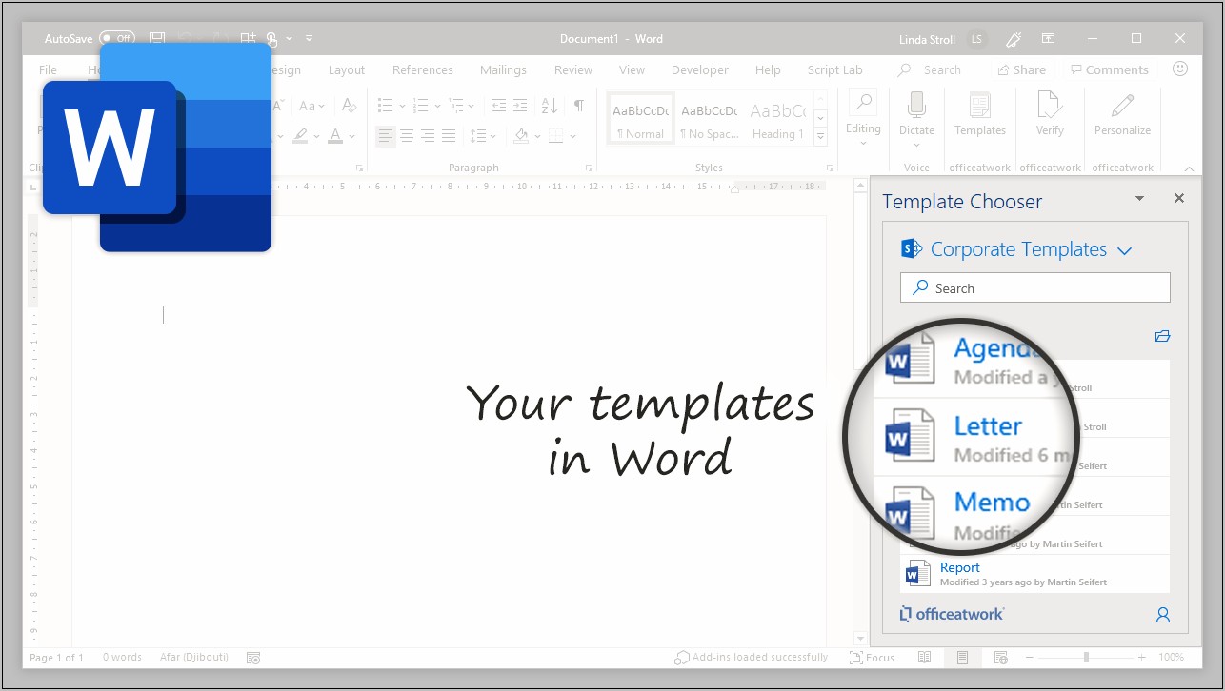Open the Mailings ribbon tab
1225x691 pixels.
click(x=503, y=69)
